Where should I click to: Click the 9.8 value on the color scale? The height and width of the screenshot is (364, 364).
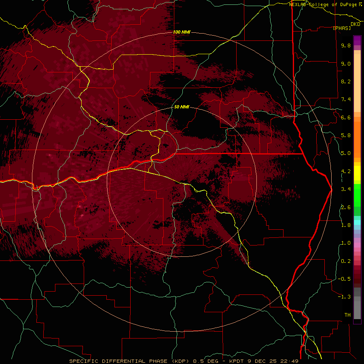(x=346, y=46)
